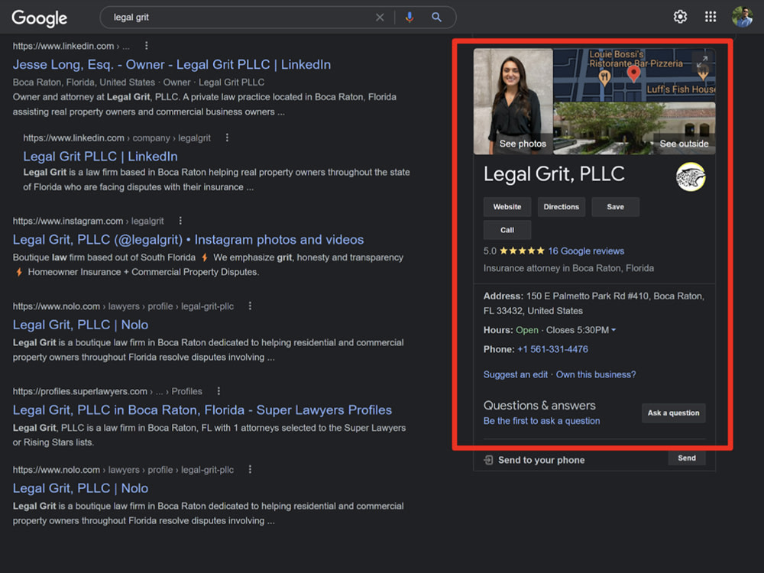The width and height of the screenshot is (764, 573).
Task: Start voice search with the microphone icon
Action: (410, 18)
